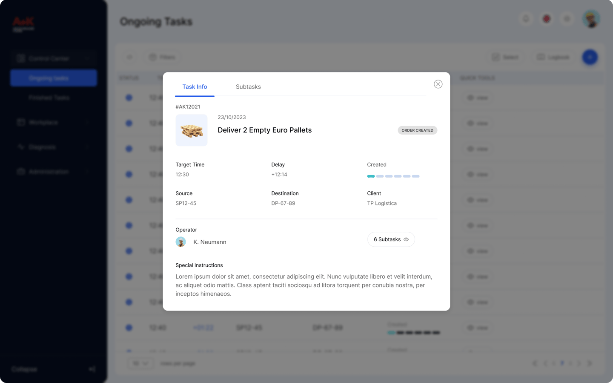
Task: Click the pallet product thumbnail
Action: pyautogui.click(x=192, y=130)
